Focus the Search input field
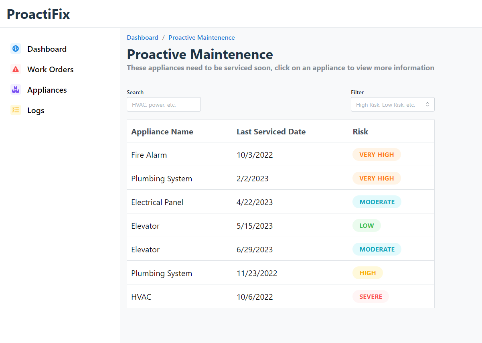 (164, 104)
